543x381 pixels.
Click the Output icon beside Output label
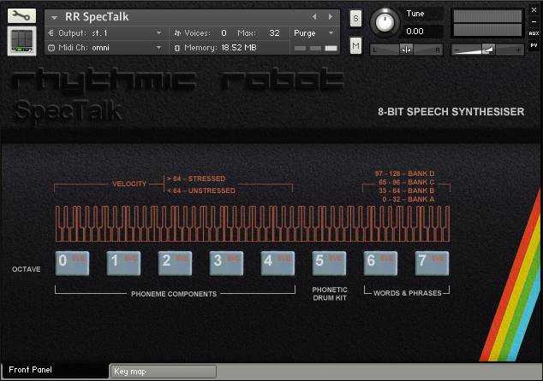(x=51, y=33)
